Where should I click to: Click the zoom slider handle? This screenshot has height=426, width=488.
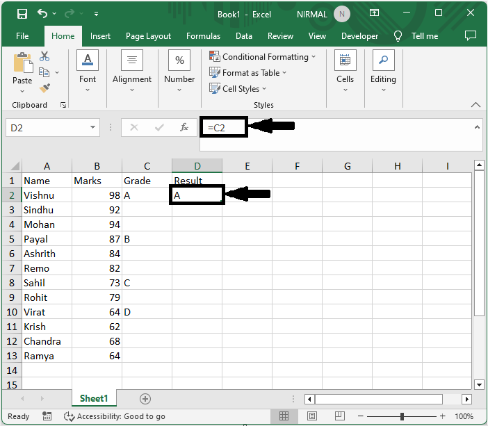[402, 416]
